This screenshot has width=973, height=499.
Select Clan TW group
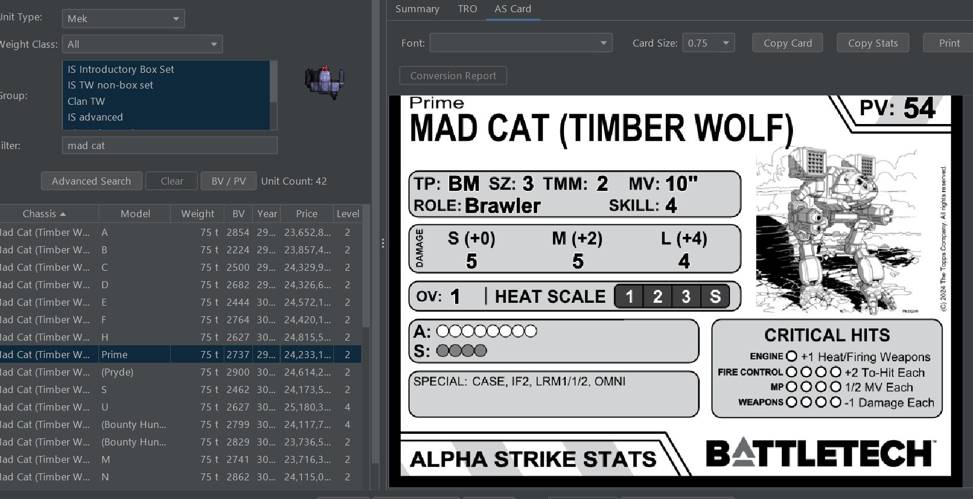[x=166, y=101]
